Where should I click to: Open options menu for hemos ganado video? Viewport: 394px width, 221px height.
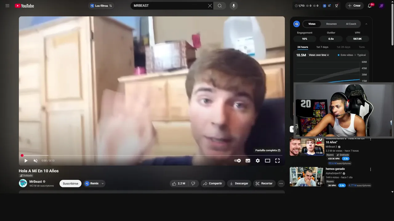point(371,169)
